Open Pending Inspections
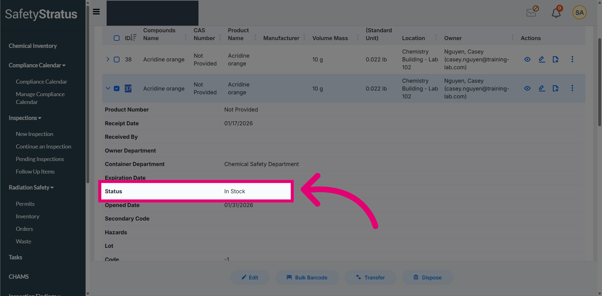 [x=40, y=159]
